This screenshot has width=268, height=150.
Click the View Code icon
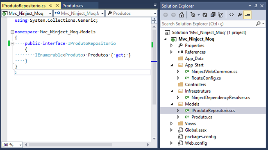coord(232,15)
